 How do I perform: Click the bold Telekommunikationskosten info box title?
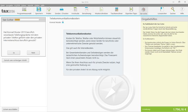(x=79, y=34)
